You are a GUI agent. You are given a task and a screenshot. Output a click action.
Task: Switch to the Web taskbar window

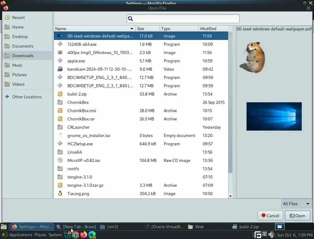(209, 227)
